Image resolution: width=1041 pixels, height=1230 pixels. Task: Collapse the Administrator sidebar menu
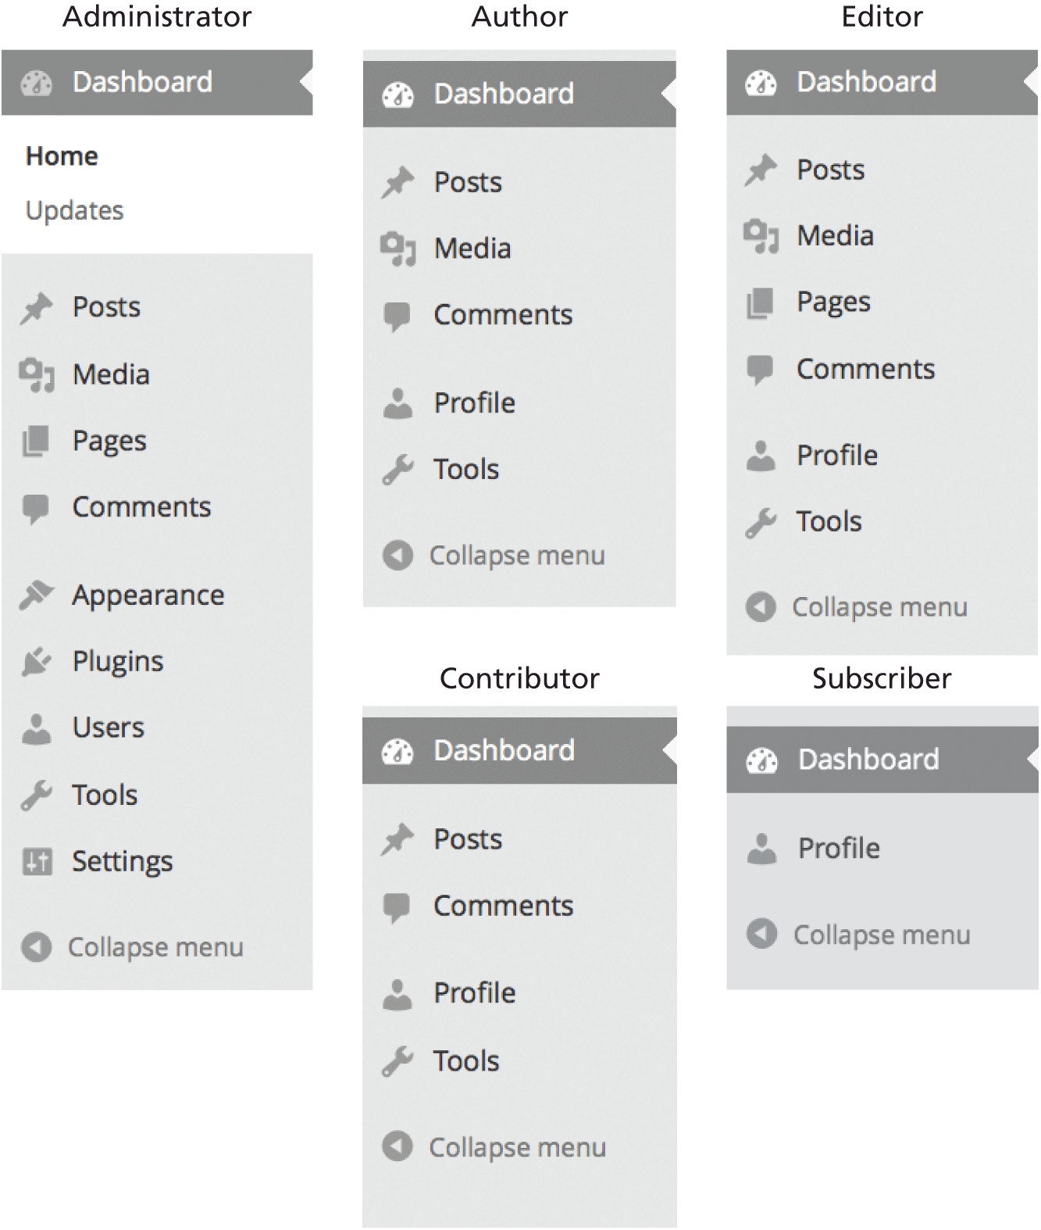coord(155,947)
